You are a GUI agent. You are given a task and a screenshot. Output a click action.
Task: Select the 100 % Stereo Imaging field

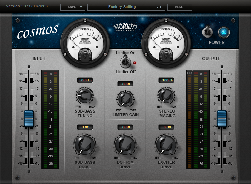click(x=166, y=80)
